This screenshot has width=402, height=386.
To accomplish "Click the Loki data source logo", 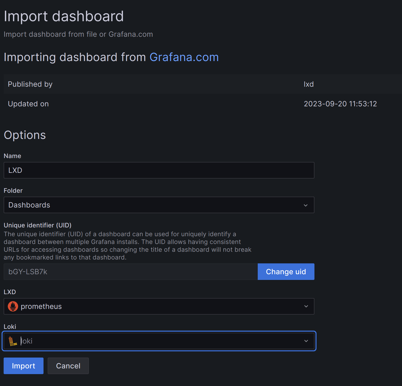I will click(x=12, y=341).
